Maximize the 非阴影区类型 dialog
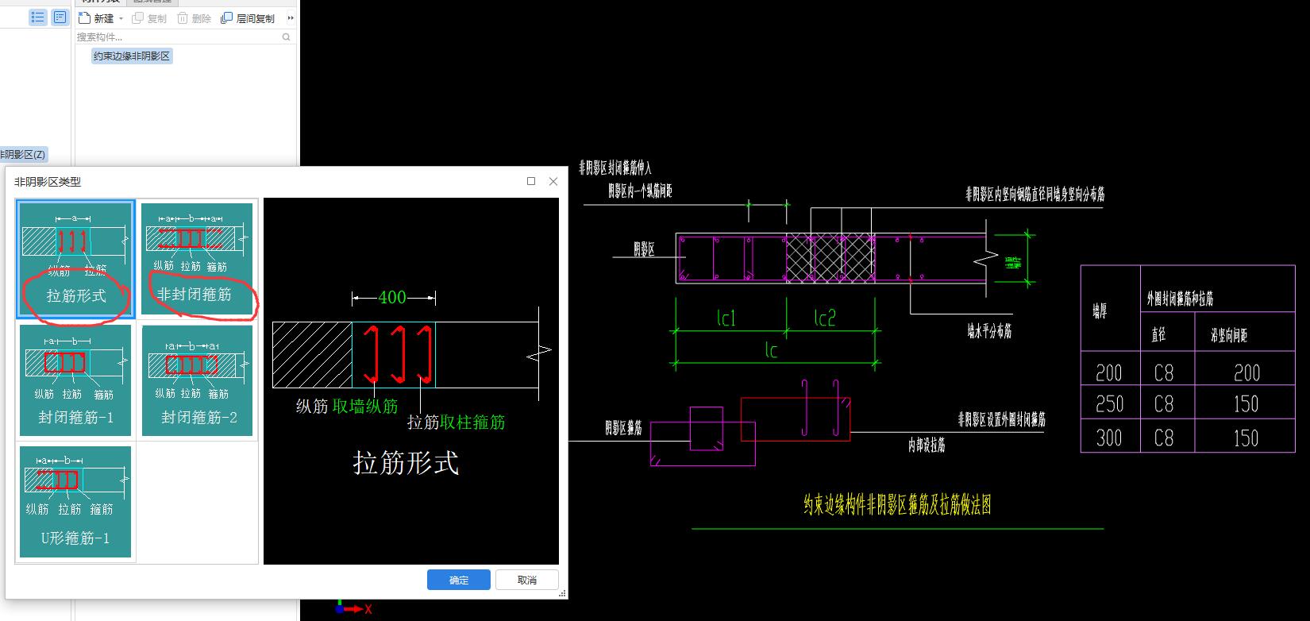 pos(531,181)
